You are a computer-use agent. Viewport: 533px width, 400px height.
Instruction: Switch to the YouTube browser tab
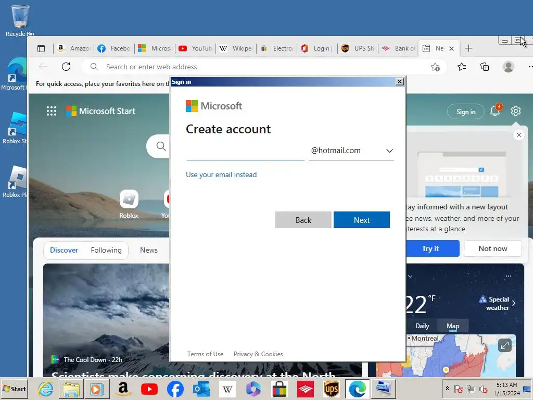coord(196,48)
